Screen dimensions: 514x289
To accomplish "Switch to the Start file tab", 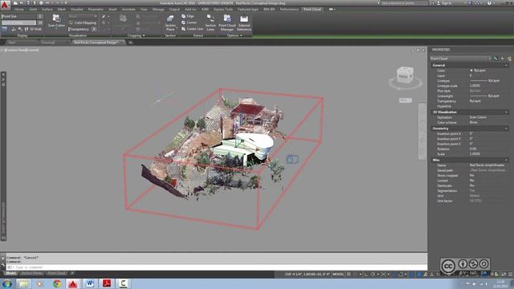I will coord(12,43).
